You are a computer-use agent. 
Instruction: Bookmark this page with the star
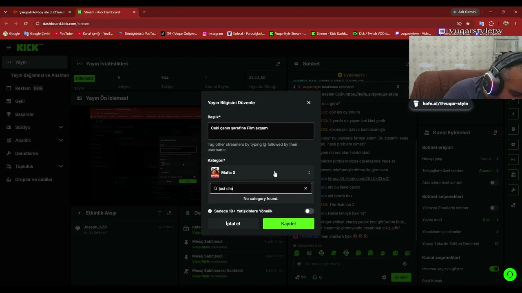pos(468,24)
